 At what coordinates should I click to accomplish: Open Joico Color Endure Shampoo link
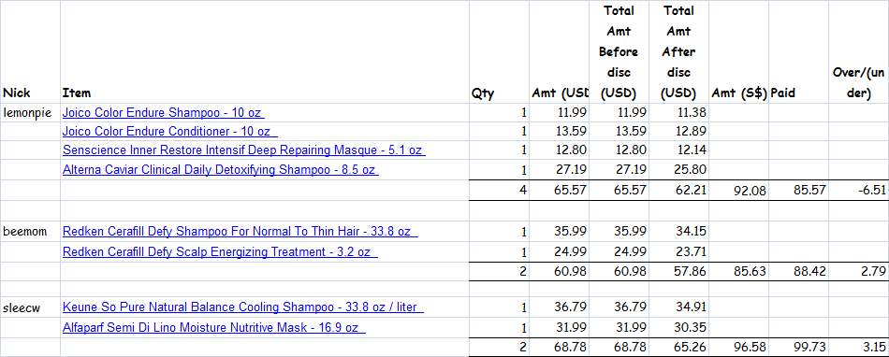[x=163, y=112]
